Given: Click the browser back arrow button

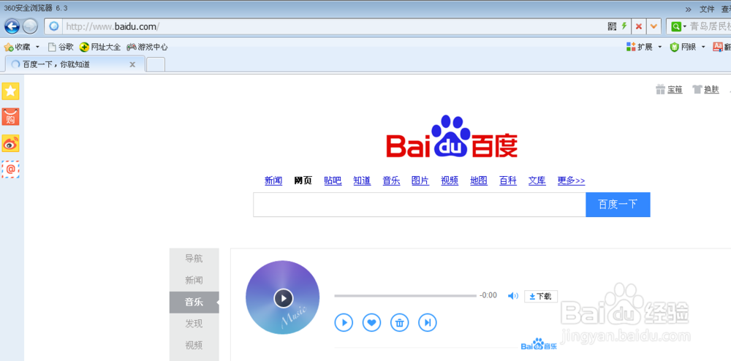Looking at the screenshot, I should coord(12,26).
